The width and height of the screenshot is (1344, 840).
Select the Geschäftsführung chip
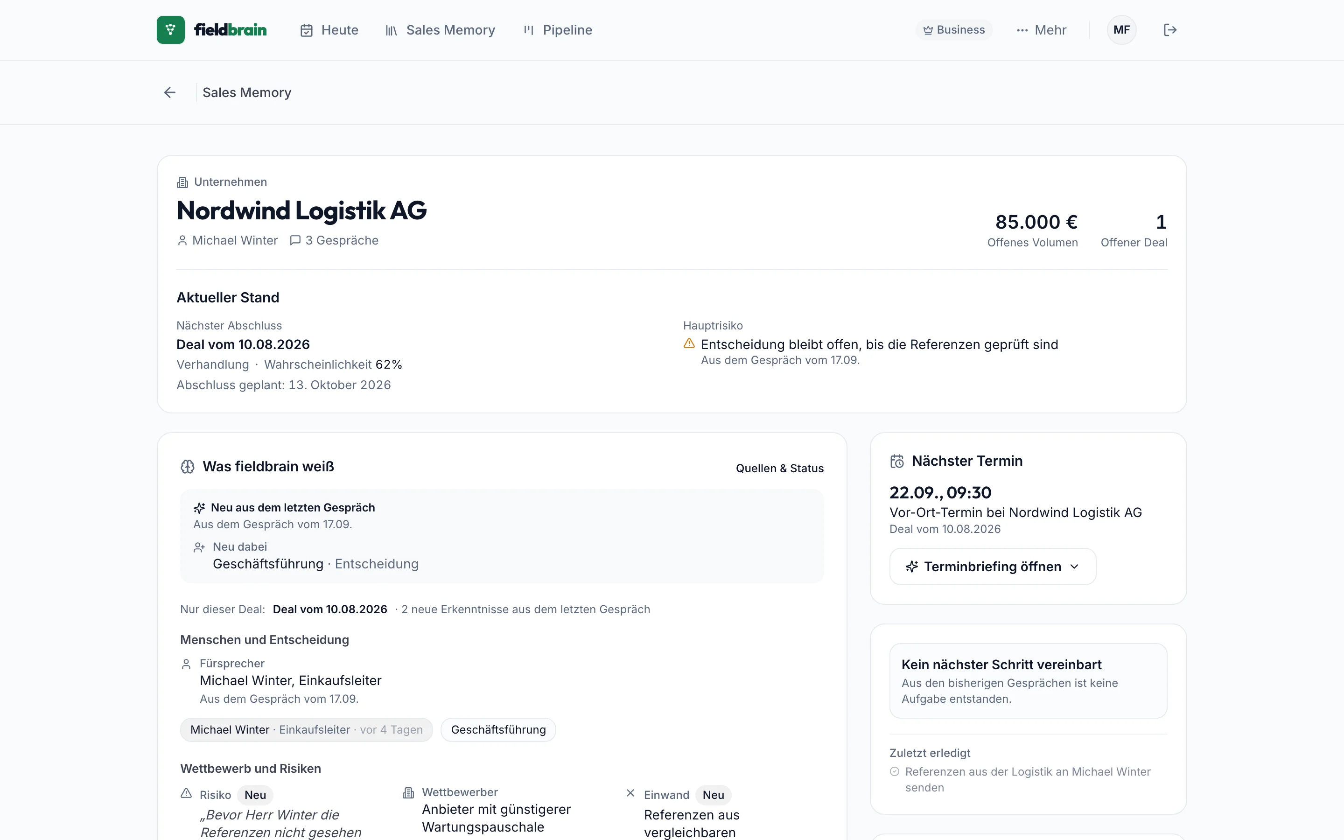[498, 729]
